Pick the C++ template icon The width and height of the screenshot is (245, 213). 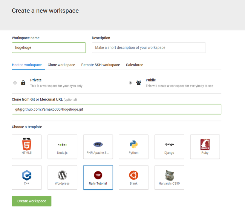(27, 175)
